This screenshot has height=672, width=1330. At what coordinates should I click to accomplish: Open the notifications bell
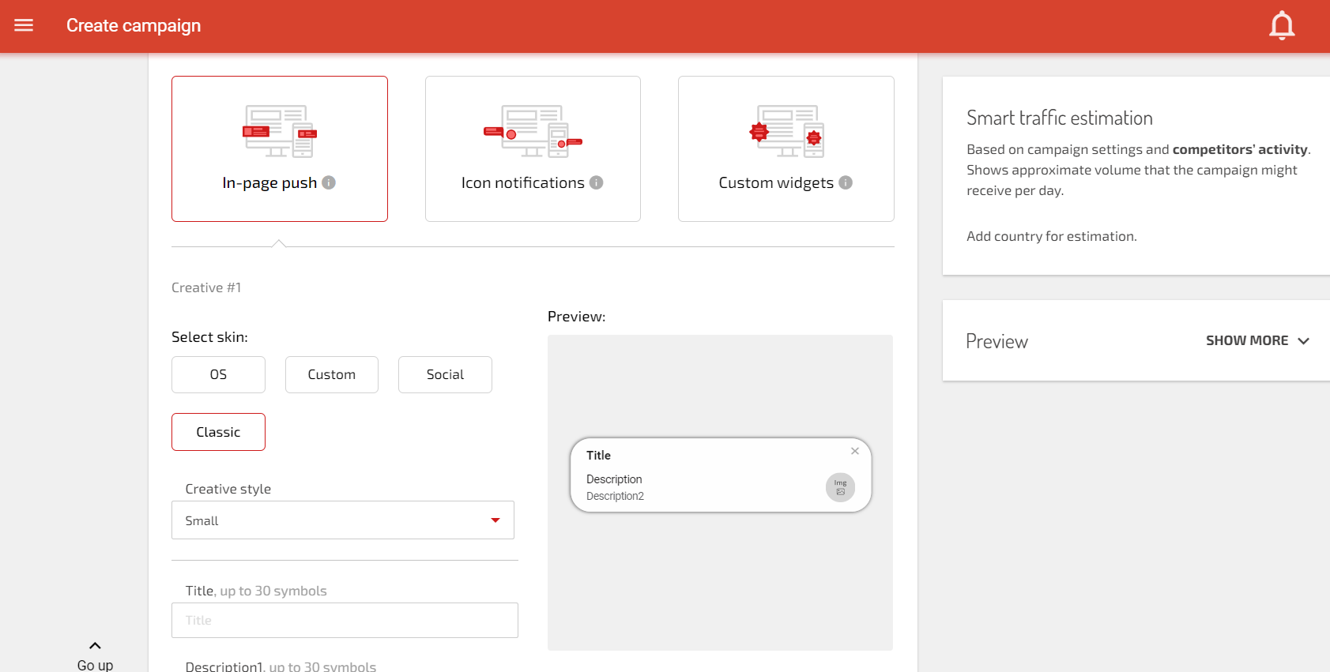pos(1281,26)
